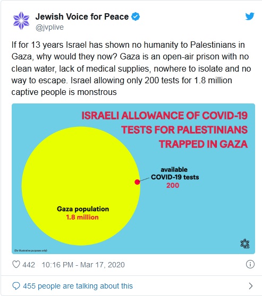
Task: Expand conversation with right chevron arrow
Action: point(251,286)
